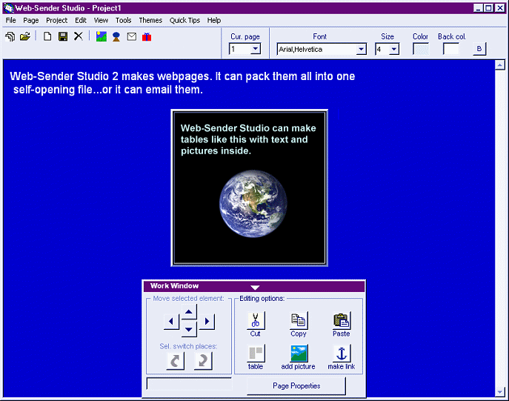Click the red gift box icon
509x401 pixels.
pos(147,37)
